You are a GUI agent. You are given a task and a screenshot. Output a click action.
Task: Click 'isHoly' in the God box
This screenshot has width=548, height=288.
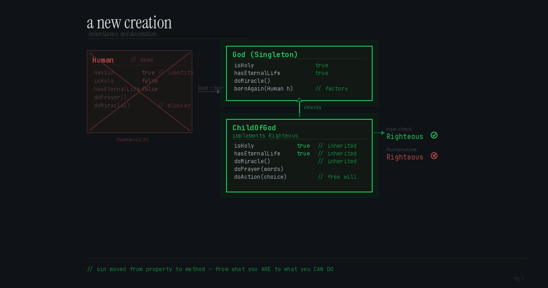[x=244, y=65]
